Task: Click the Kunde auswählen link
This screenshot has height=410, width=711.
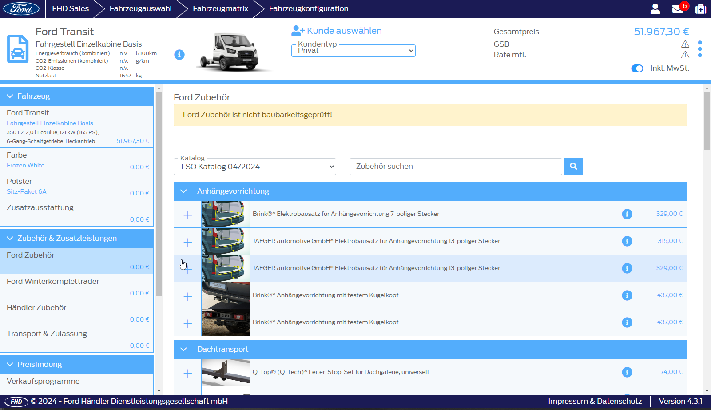Action: [x=344, y=31]
